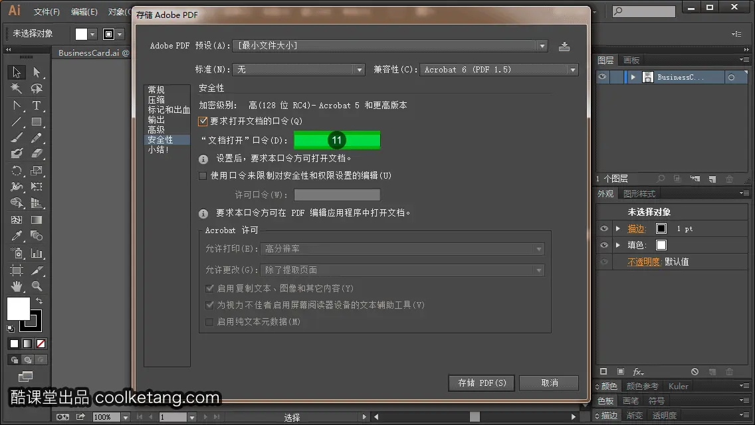Screen dimensions: 755x425
Task: Click the 不透明度 link in Appearance panel
Action: (x=643, y=262)
